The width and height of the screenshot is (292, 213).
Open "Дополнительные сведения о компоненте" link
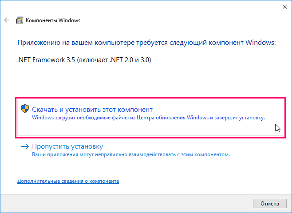click(x=68, y=181)
